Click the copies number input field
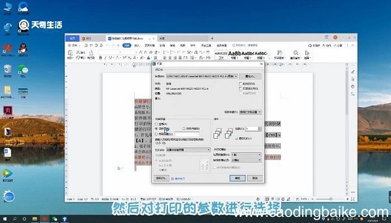 (251, 128)
